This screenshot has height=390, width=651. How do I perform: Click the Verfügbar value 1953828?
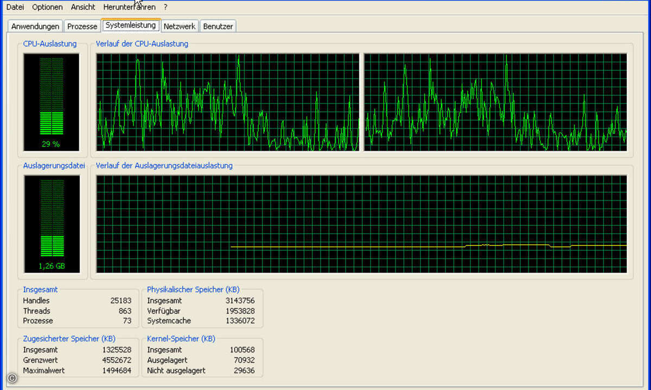(240, 311)
